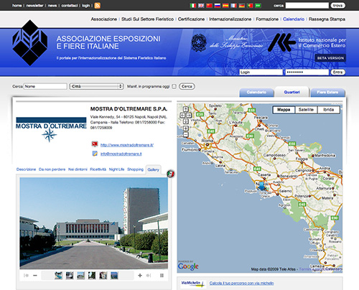Open the Città dropdown
The height and width of the screenshot is (290, 359).
(x=96, y=86)
